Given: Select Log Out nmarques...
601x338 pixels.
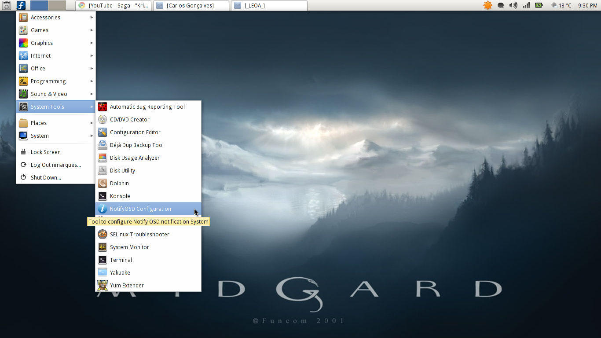Looking at the screenshot, I should pyautogui.click(x=56, y=165).
